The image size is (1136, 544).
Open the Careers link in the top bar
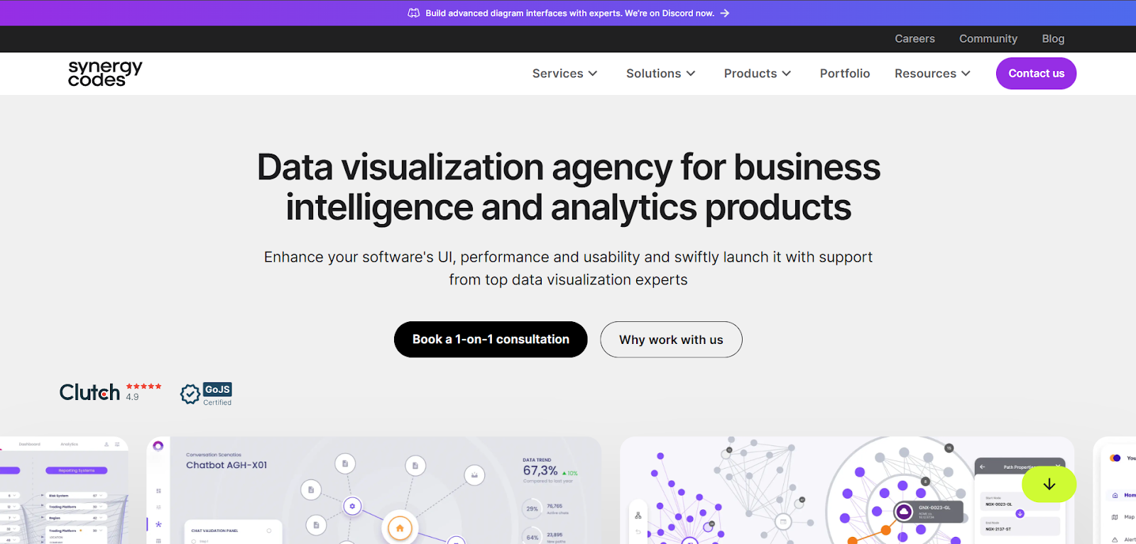pyautogui.click(x=914, y=39)
